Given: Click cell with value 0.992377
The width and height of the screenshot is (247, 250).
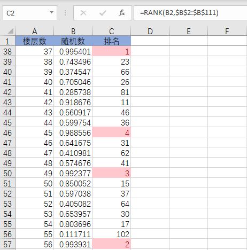Looking at the screenshot, I should tap(73, 173).
